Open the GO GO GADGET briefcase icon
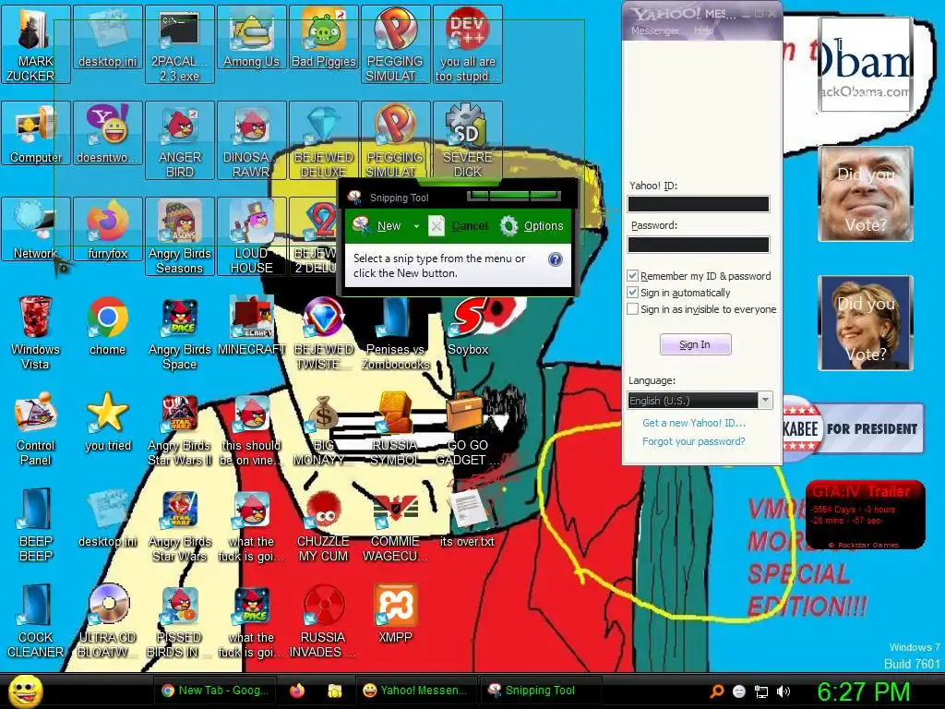945x709 pixels. tap(468, 428)
